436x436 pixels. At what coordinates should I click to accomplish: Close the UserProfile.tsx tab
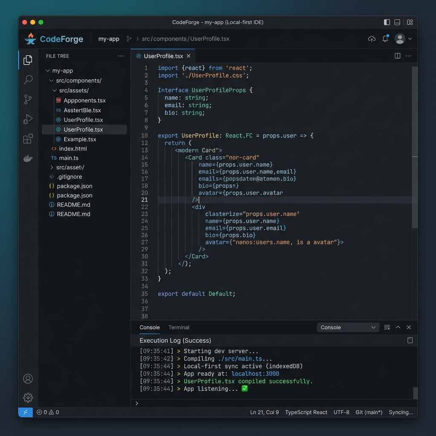pyautogui.click(x=189, y=56)
